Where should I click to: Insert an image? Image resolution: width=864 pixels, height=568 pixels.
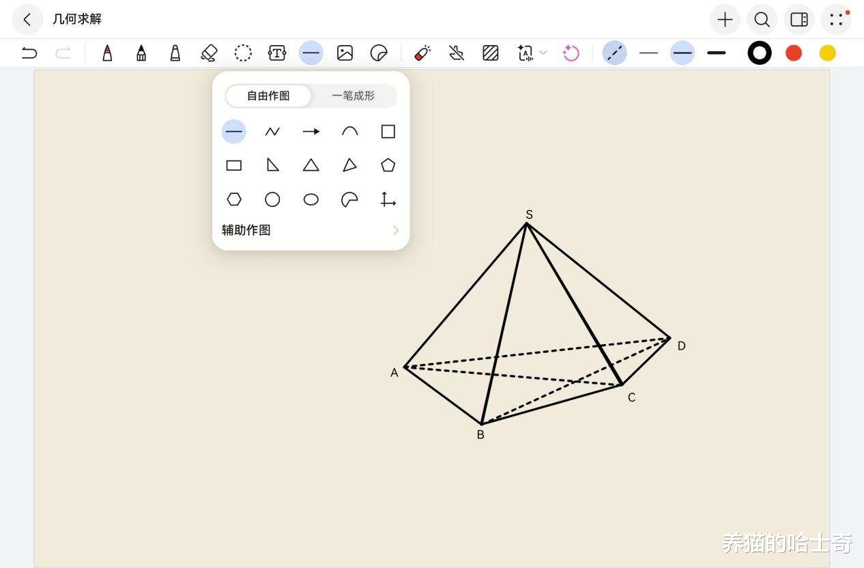coord(345,53)
